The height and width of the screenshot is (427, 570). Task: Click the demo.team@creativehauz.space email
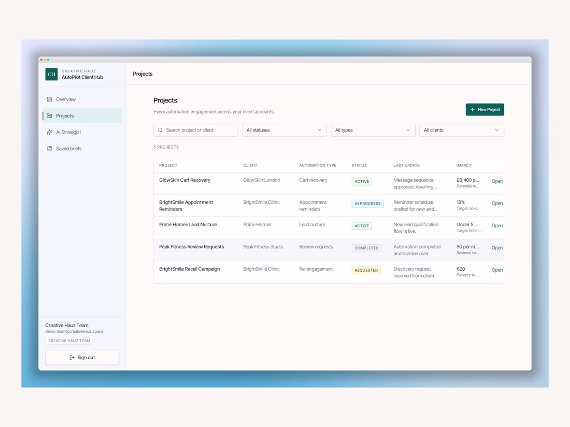click(x=74, y=331)
